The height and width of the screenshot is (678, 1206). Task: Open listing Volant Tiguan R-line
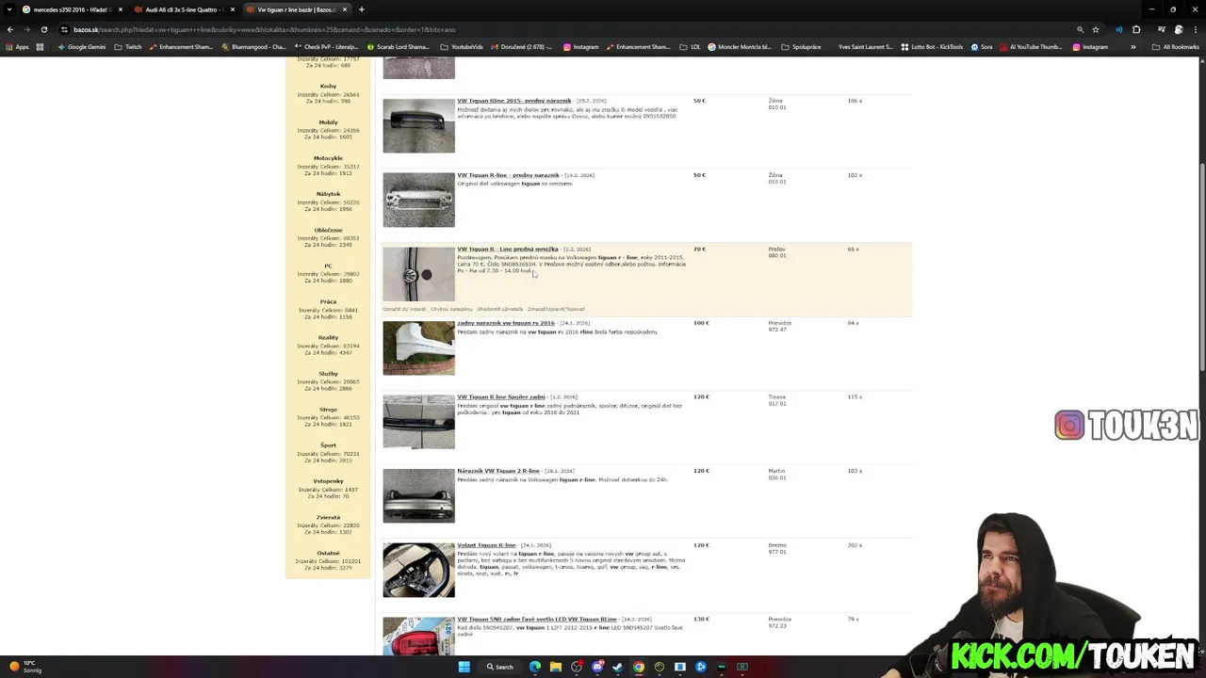(486, 545)
